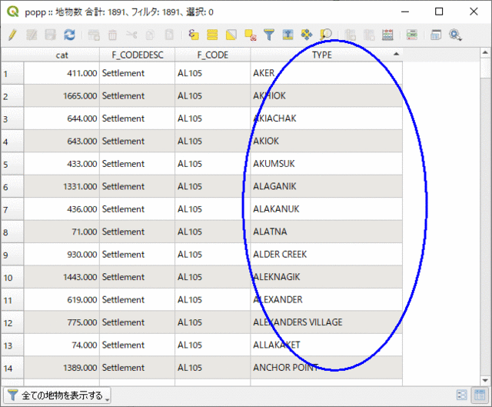The height and width of the screenshot is (407, 492).
Task: Click the deselect all features icon
Action: pos(251,35)
